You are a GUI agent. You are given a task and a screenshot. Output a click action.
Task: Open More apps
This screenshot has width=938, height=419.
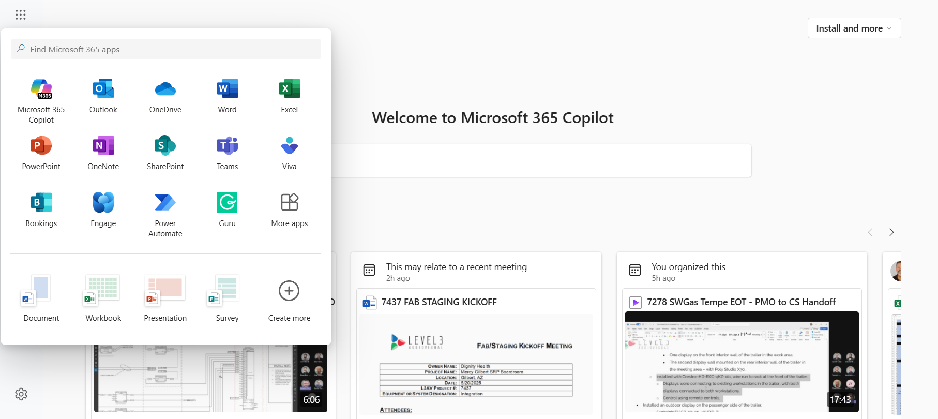(x=289, y=209)
